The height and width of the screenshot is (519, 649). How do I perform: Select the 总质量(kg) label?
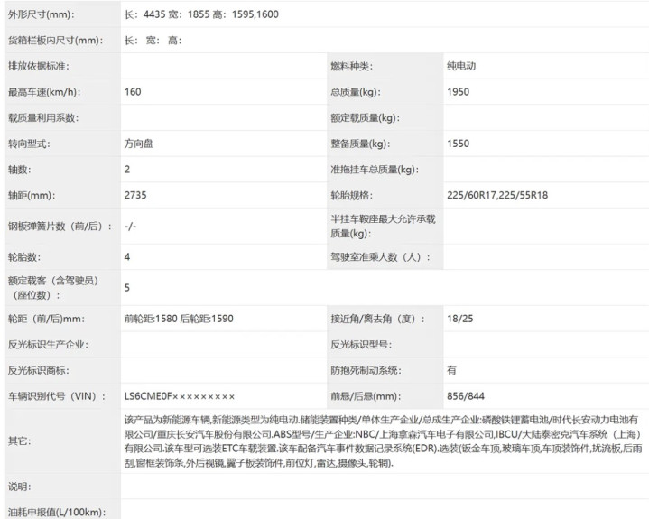pos(355,92)
